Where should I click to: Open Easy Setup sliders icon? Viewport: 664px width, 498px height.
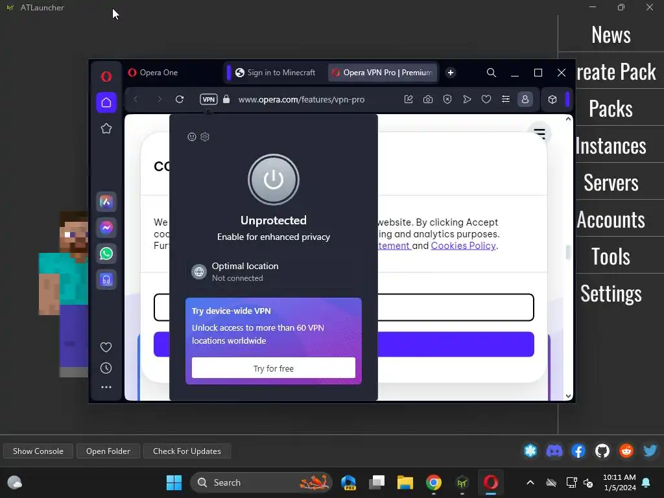[506, 99]
